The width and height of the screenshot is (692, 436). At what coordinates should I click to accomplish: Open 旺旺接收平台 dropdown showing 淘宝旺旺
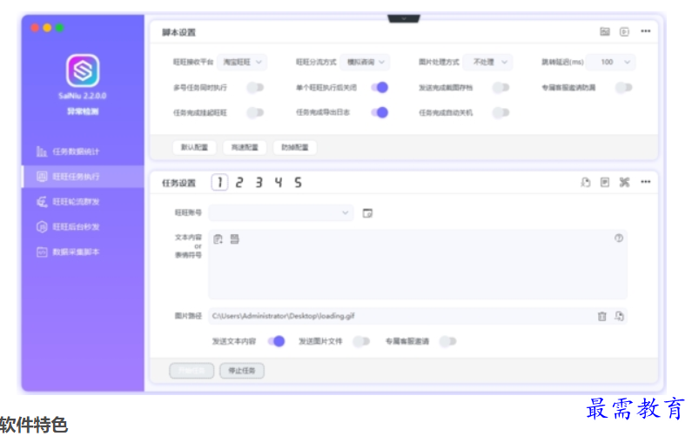[242, 62]
